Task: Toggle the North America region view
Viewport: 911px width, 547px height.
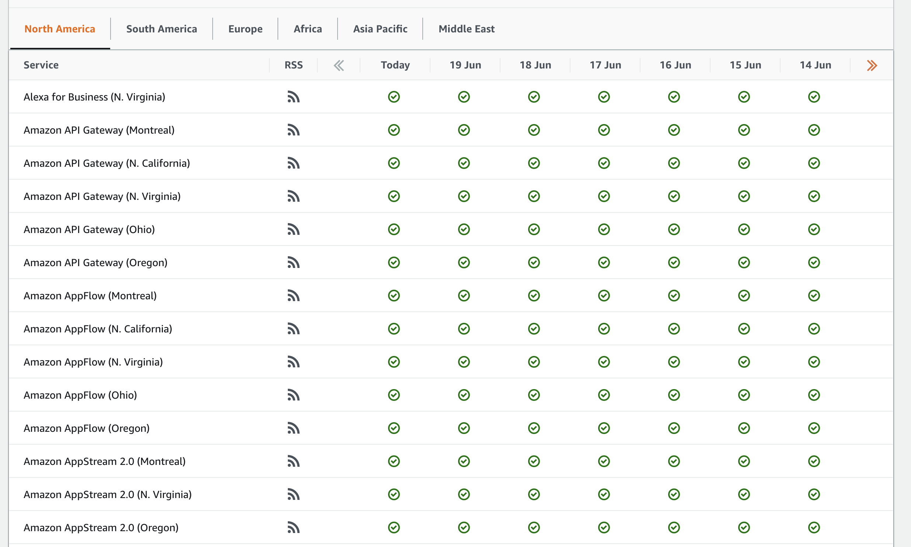Action: (x=60, y=28)
